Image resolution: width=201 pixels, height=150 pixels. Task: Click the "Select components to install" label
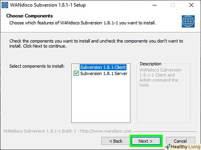37,66
